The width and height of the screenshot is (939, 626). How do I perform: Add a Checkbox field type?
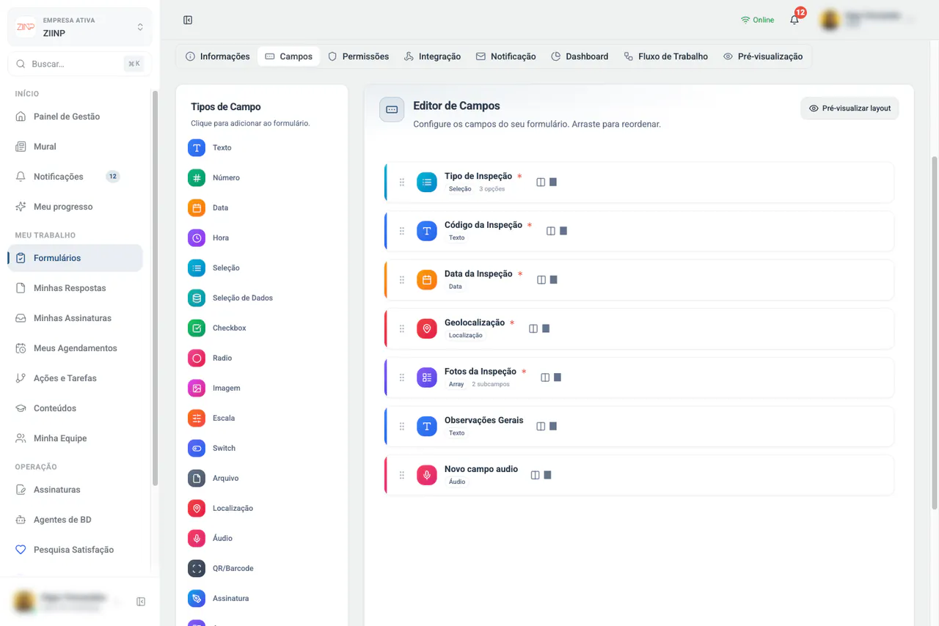217,328
